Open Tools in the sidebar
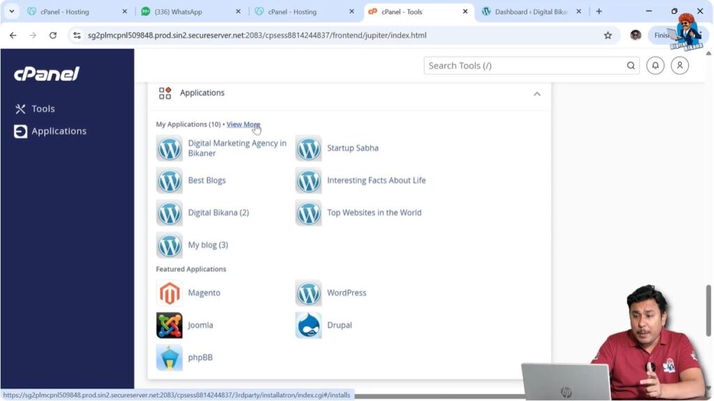Image resolution: width=714 pixels, height=401 pixels. 43,109
